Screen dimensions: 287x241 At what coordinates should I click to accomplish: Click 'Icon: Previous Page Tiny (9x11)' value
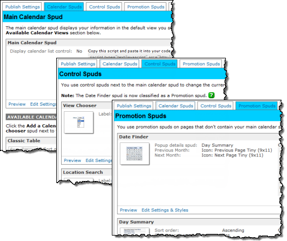click(237, 150)
